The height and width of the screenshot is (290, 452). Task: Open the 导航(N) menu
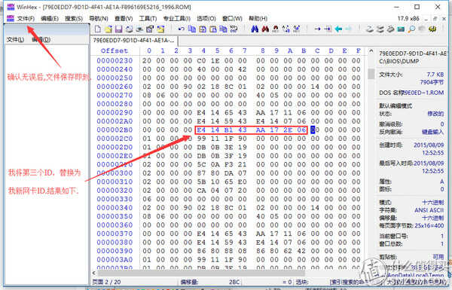[x=98, y=19]
